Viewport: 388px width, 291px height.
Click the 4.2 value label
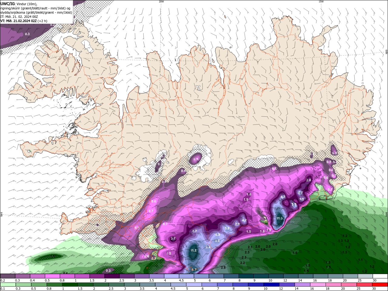pos(244,220)
